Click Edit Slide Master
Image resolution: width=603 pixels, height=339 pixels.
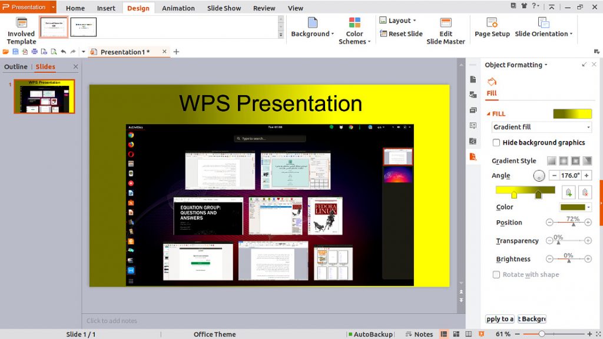[446, 31]
